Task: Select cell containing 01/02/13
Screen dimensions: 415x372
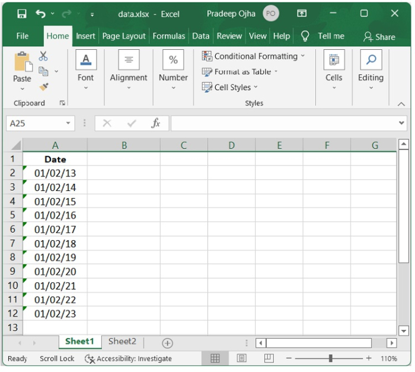Action: [x=55, y=173]
